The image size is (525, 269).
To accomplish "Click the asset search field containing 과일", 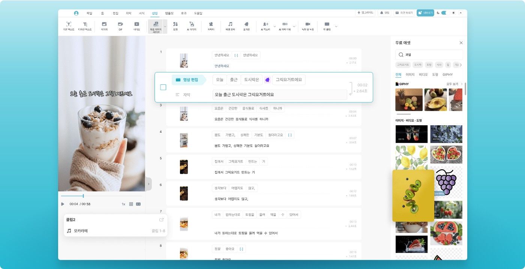I will [429, 55].
